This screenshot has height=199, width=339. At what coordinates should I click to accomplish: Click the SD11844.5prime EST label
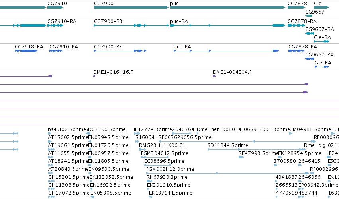tap(227, 145)
